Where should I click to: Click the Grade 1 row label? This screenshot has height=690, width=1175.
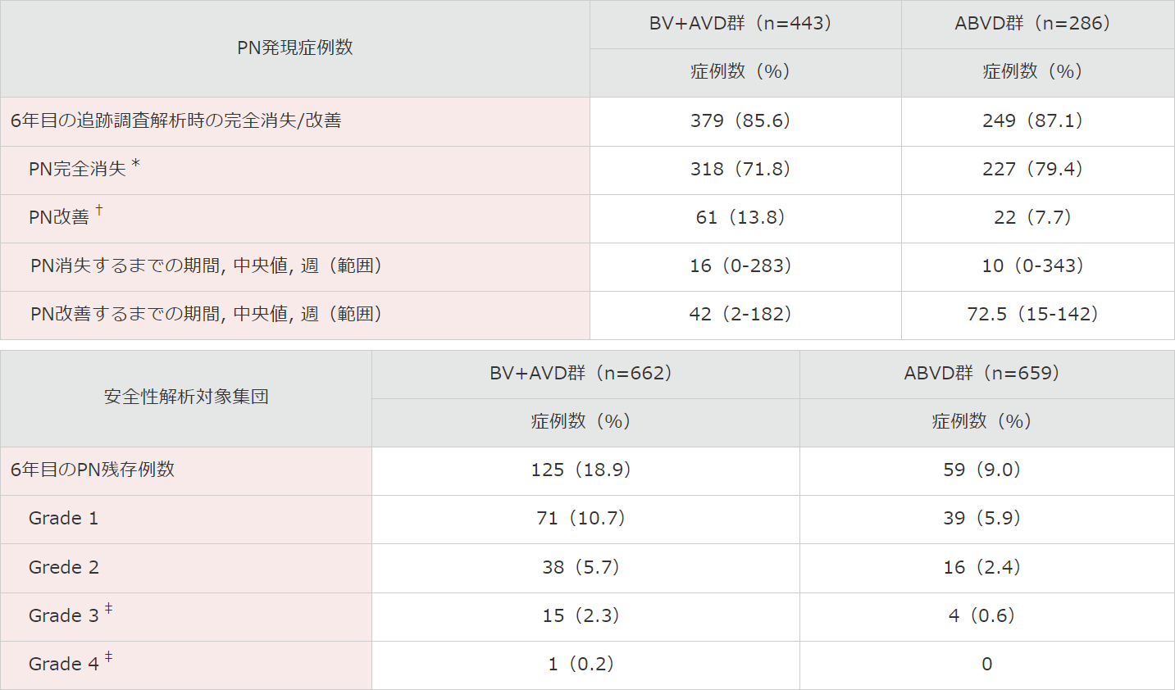186,519
